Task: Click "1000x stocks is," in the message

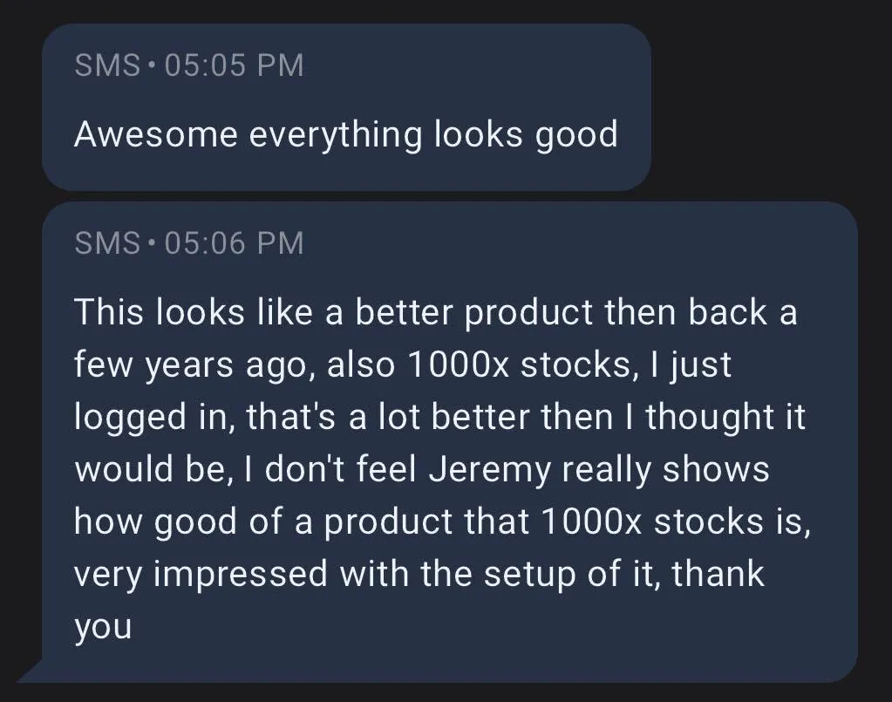Action: tap(675, 521)
